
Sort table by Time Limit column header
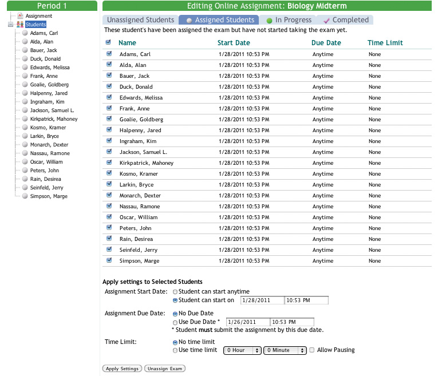tap(385, 43)
